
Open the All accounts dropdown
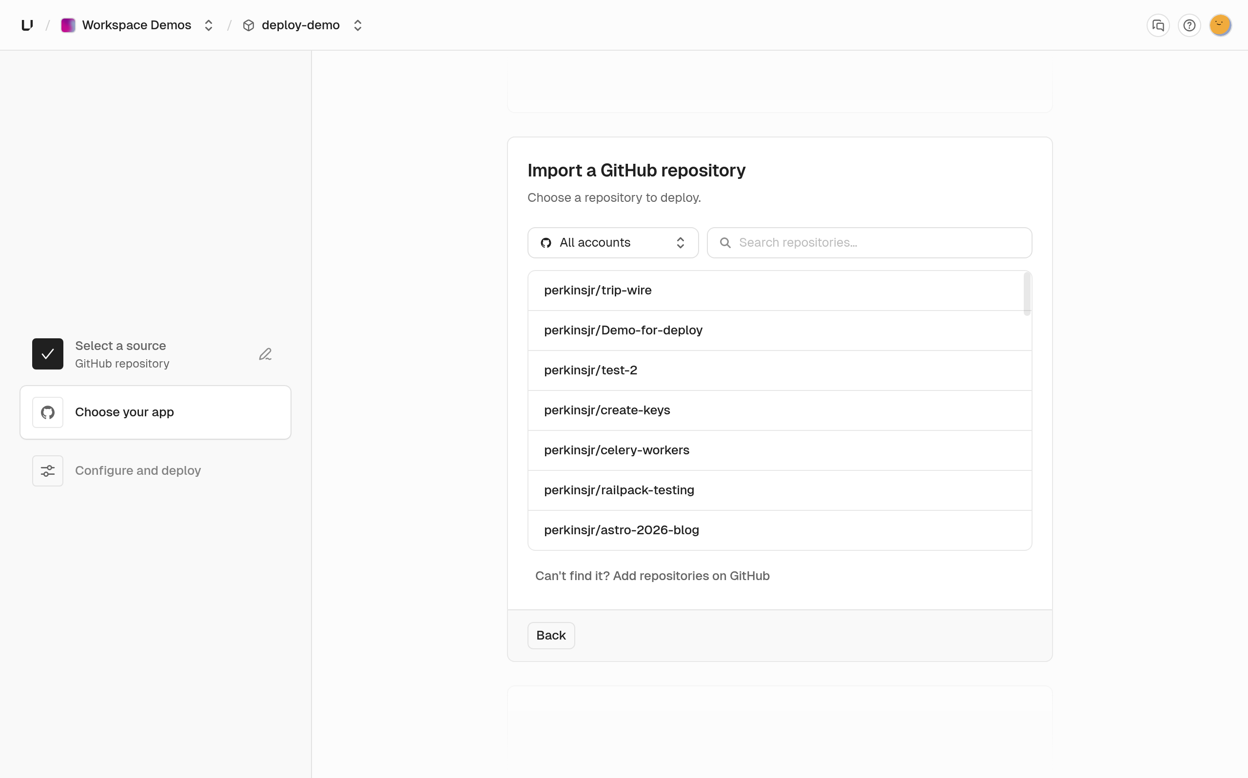[613, 243]
